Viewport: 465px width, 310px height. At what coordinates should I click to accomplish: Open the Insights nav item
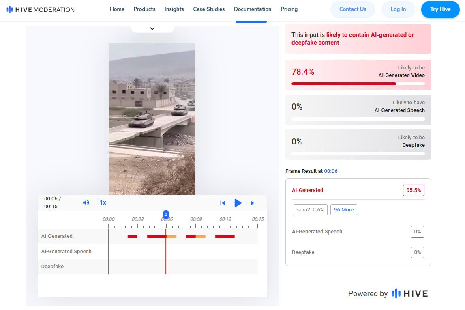tap(174, 9)
